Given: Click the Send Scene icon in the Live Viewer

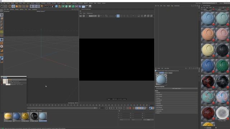Looking at the screenshot, I should 80,16.
